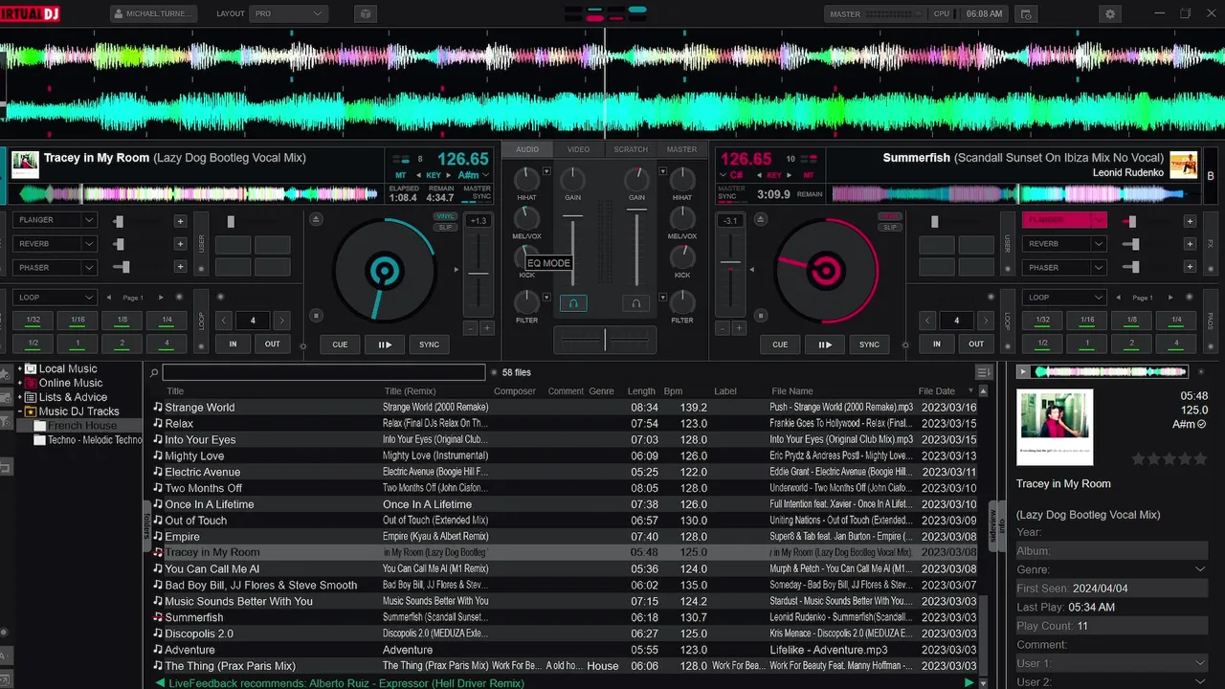
Task: Toggle VINYL mode on the left deck
Action: click(x=445, y=216)
